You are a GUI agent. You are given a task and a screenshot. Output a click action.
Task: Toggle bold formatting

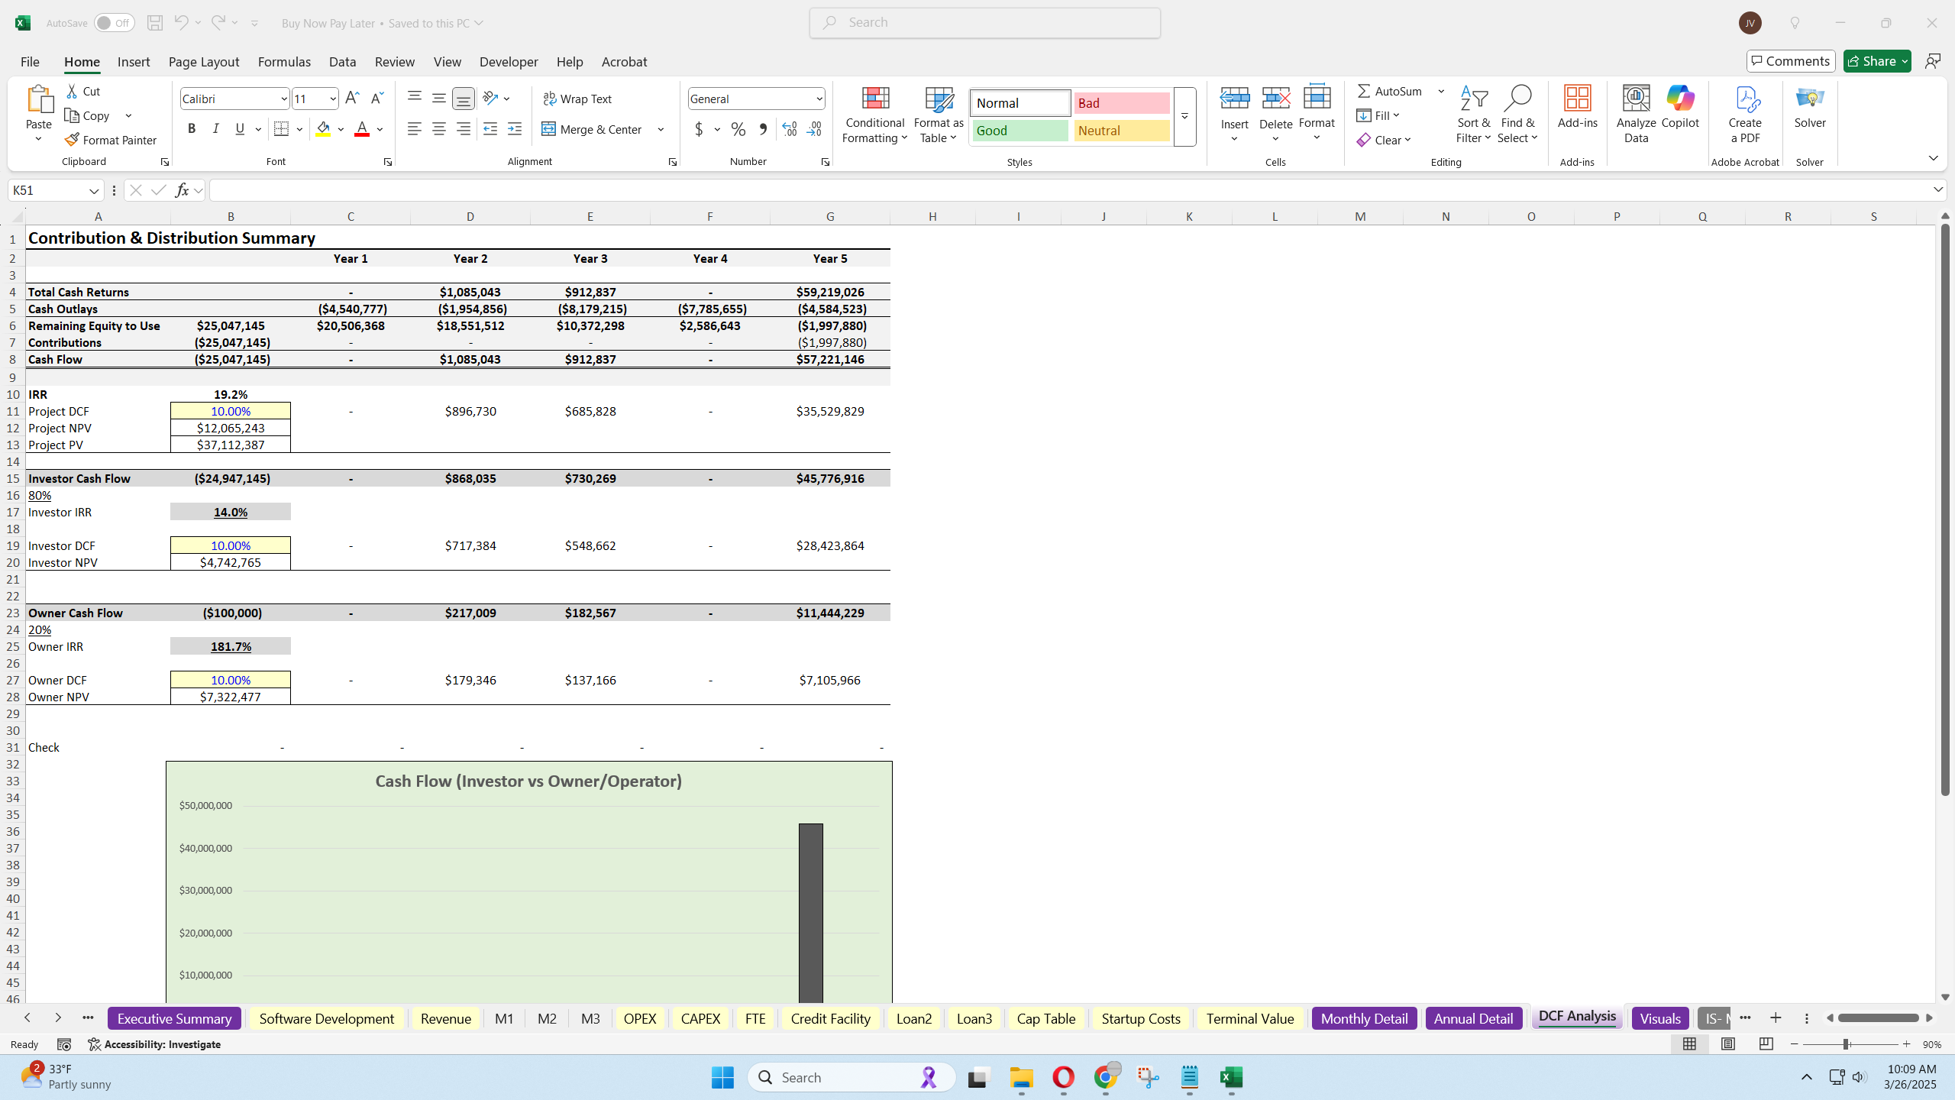pyautogui.click(x=192, y=128)
